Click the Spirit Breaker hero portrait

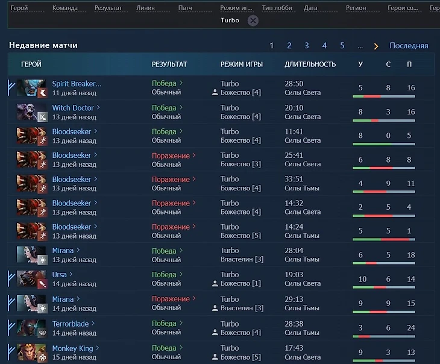(31, 88)
